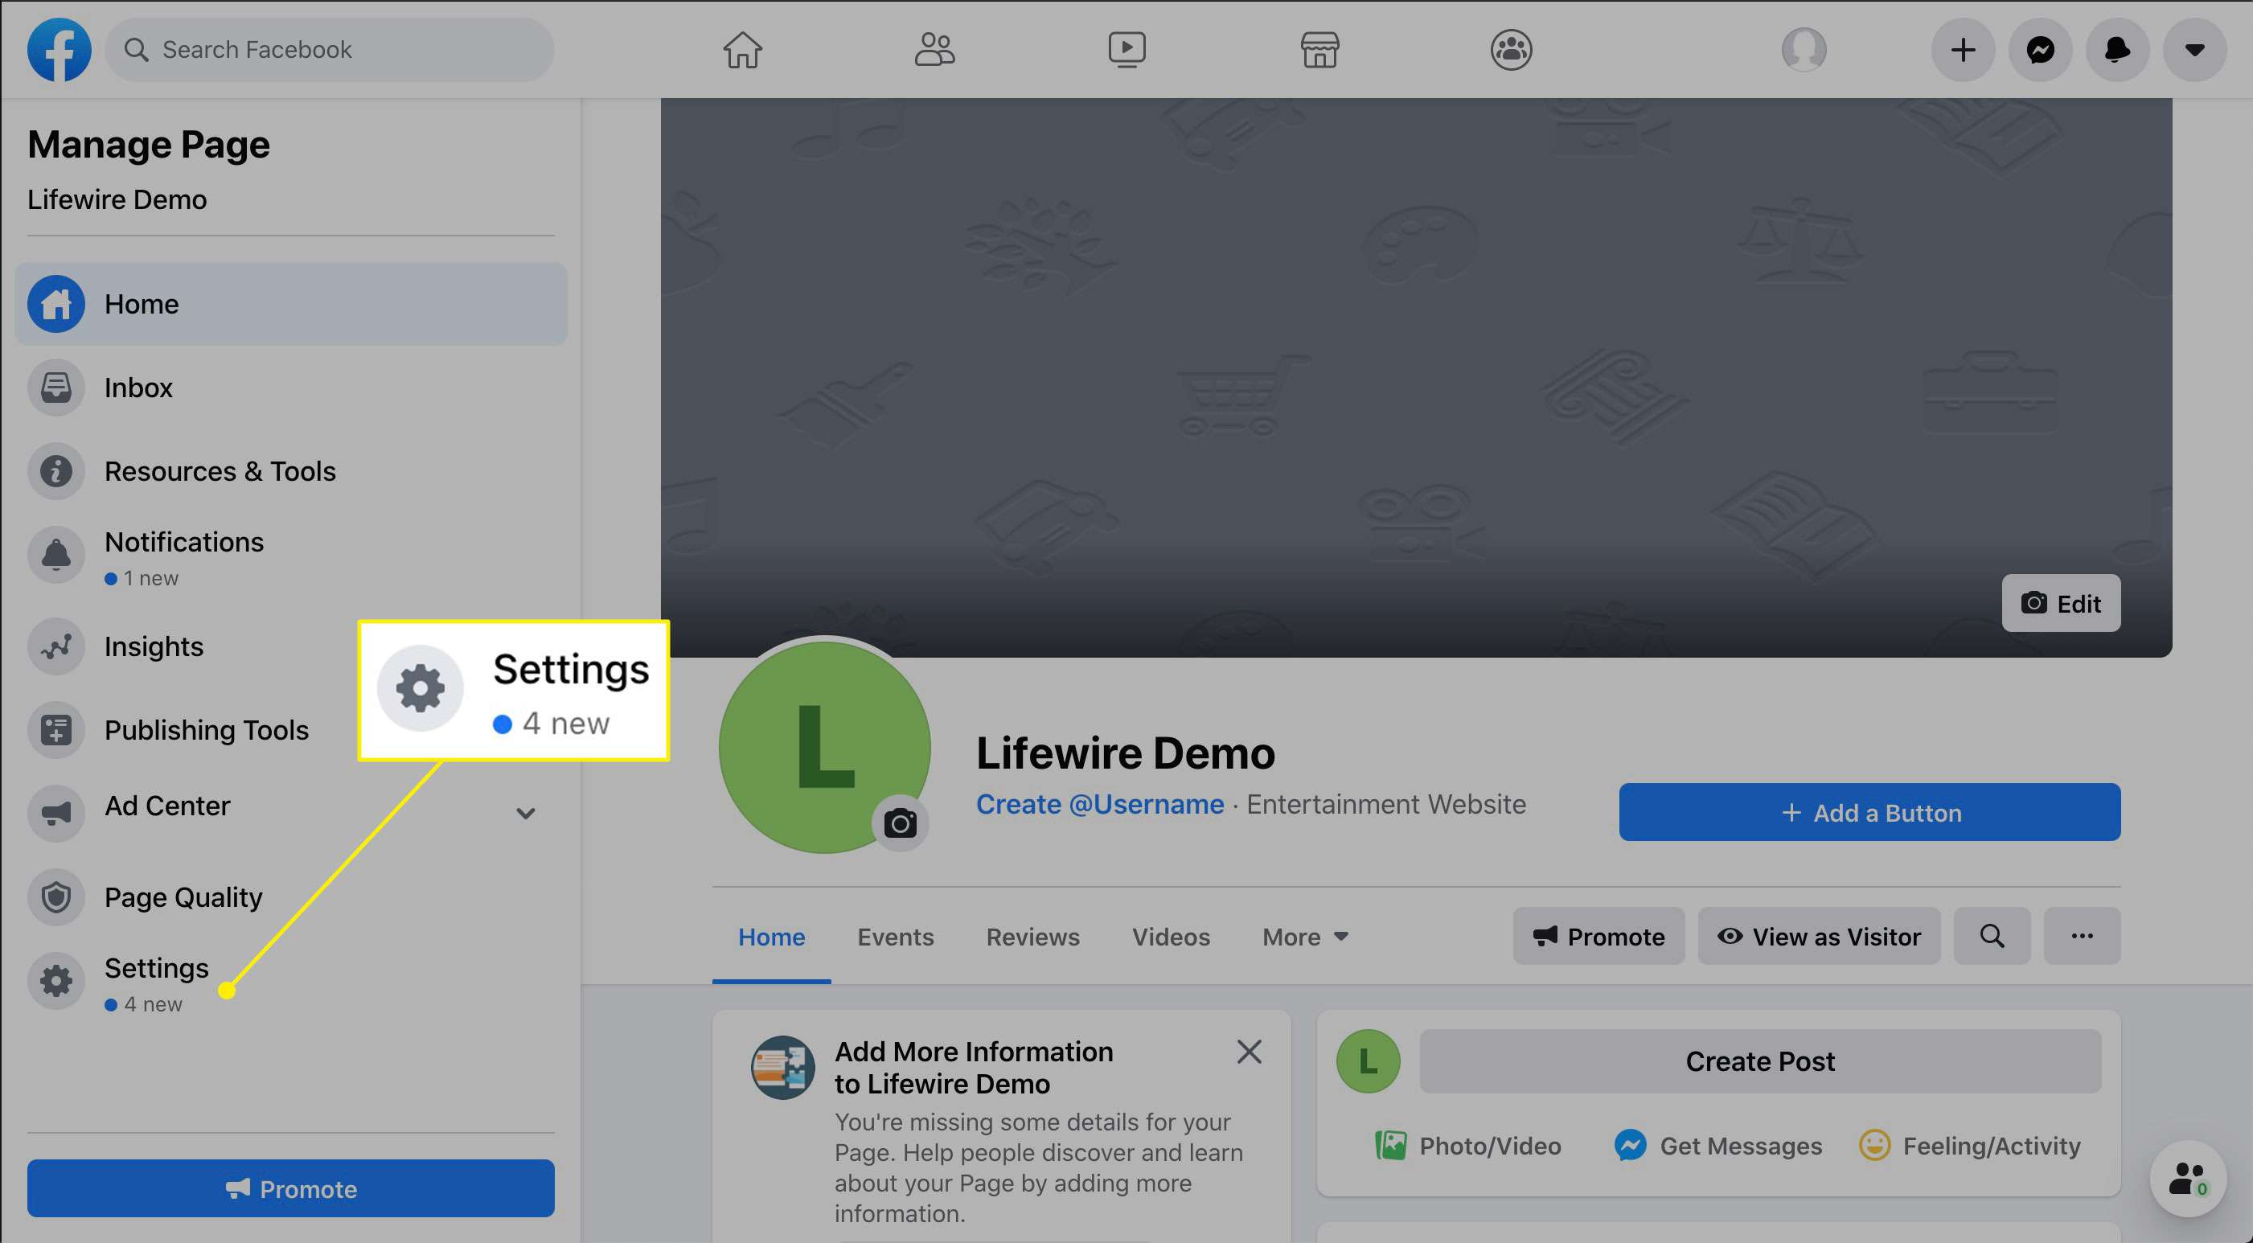Click Lifewire Demo name under Manage Page

117,199
